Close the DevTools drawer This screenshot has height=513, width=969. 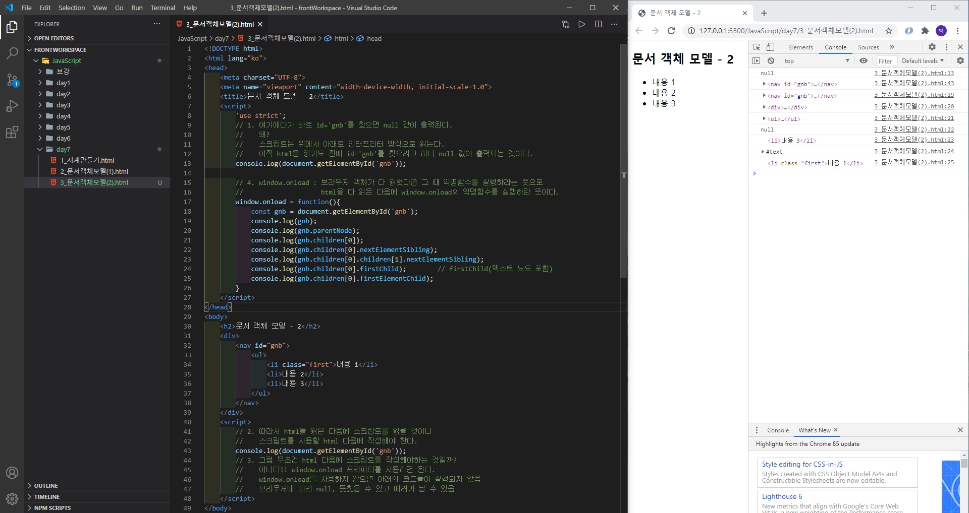[x=960, y=430]
